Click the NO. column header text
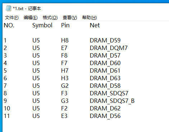The image size is (169, 132). [x=9, y=25]
